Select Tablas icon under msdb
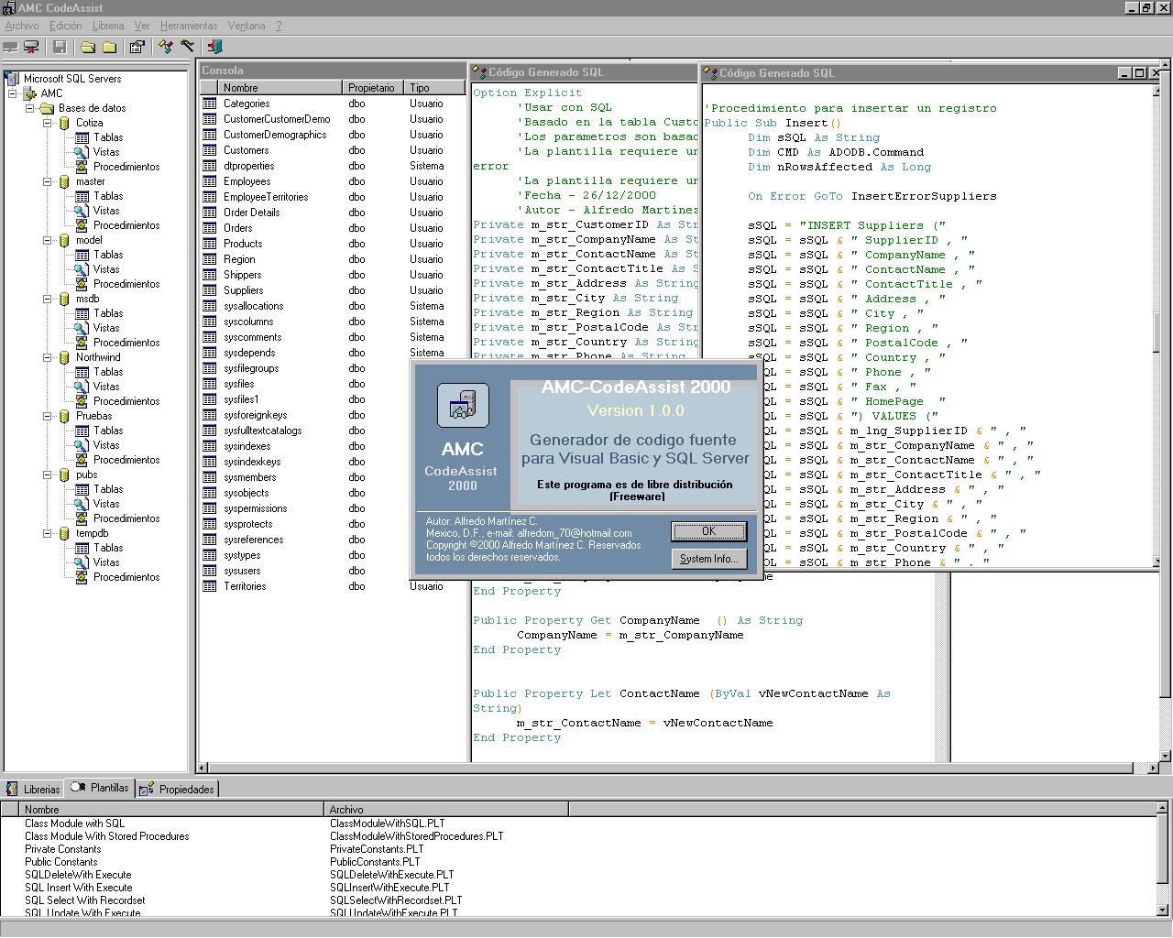 coord(82,313)
